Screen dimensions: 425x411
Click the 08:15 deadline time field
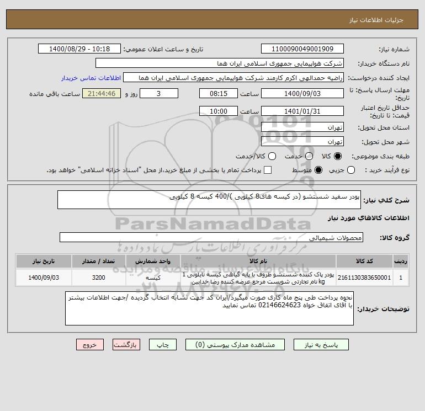(219, 94)
